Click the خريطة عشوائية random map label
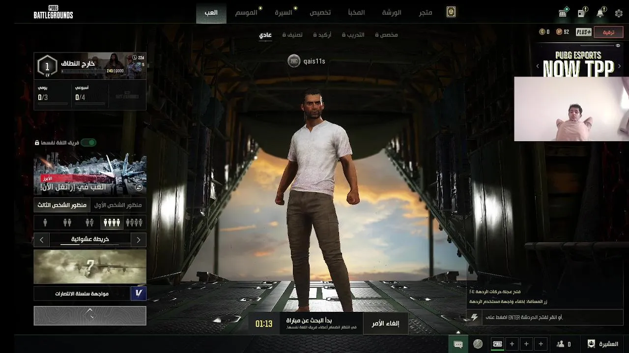629x353 pixels. [90, 239]
